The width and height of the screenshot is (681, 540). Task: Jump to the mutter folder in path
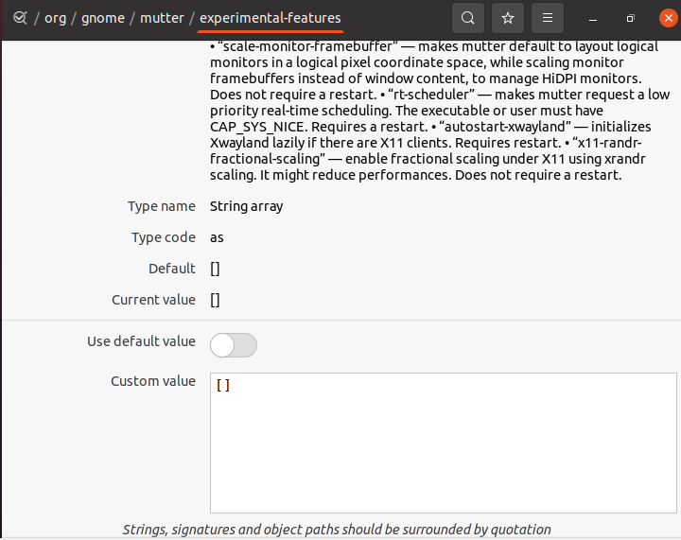162,18
